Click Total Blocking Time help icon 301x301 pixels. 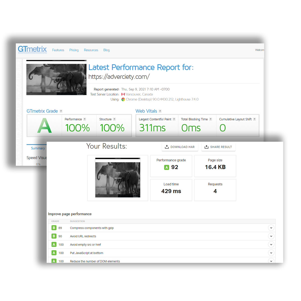pyautogui.click(x=210, y=119)
